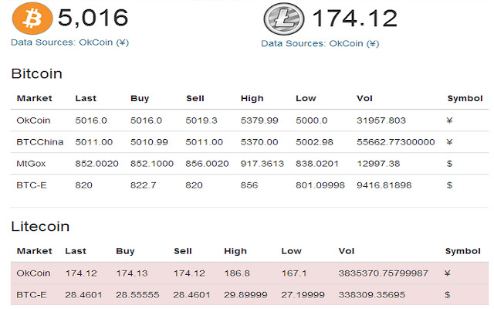The width and height of the screenshot is (494, 309).
Task: Click the Last column header in the Bitcoin table
Action: (x=86, y=98)
